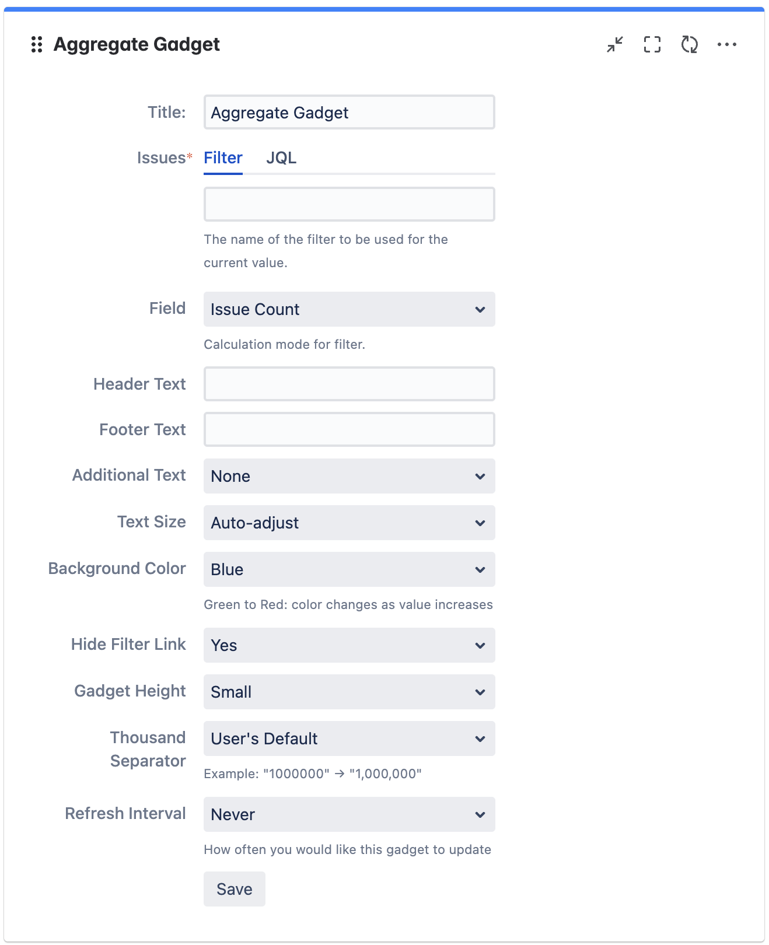The height and width of the screenshot is (945, 769).
Task: Change the Refresh Interval from Never
Action: pos(349,814)
